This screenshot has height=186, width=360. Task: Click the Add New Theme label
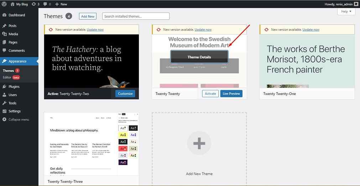(199, 174)
